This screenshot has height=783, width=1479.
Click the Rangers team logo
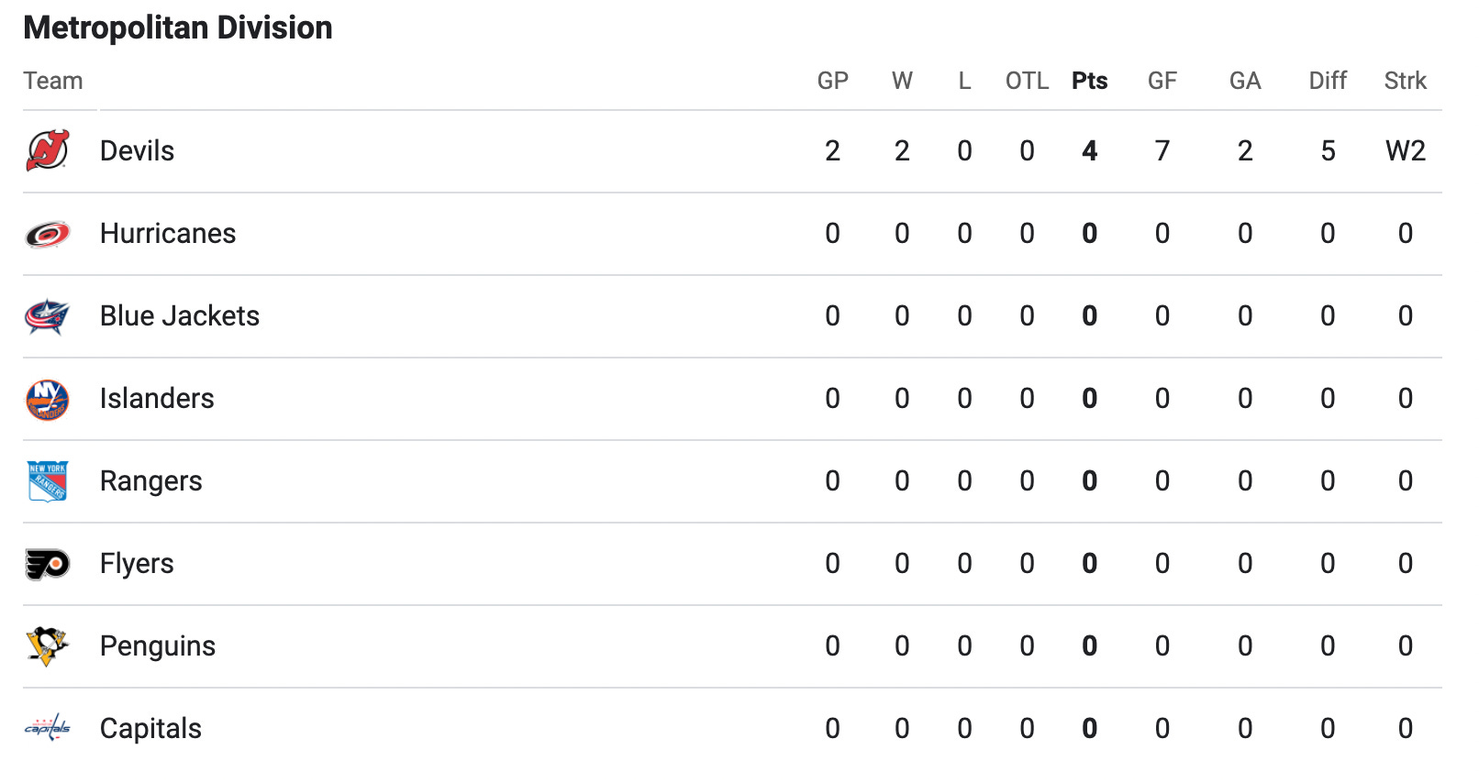48,481
